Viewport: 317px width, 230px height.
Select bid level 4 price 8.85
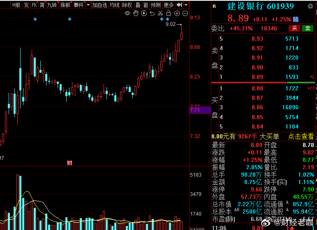tap(257, 117)
